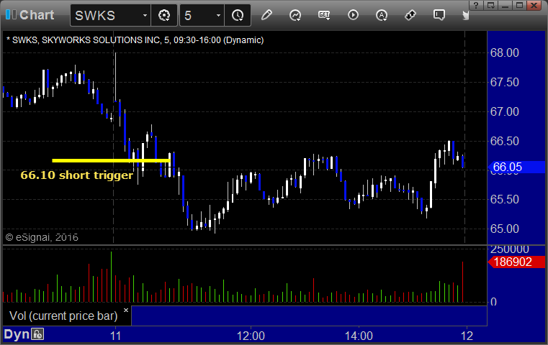Select the Vol (current price bar) tab
This screenshot has height=345, width=548.
pos(63,316)
